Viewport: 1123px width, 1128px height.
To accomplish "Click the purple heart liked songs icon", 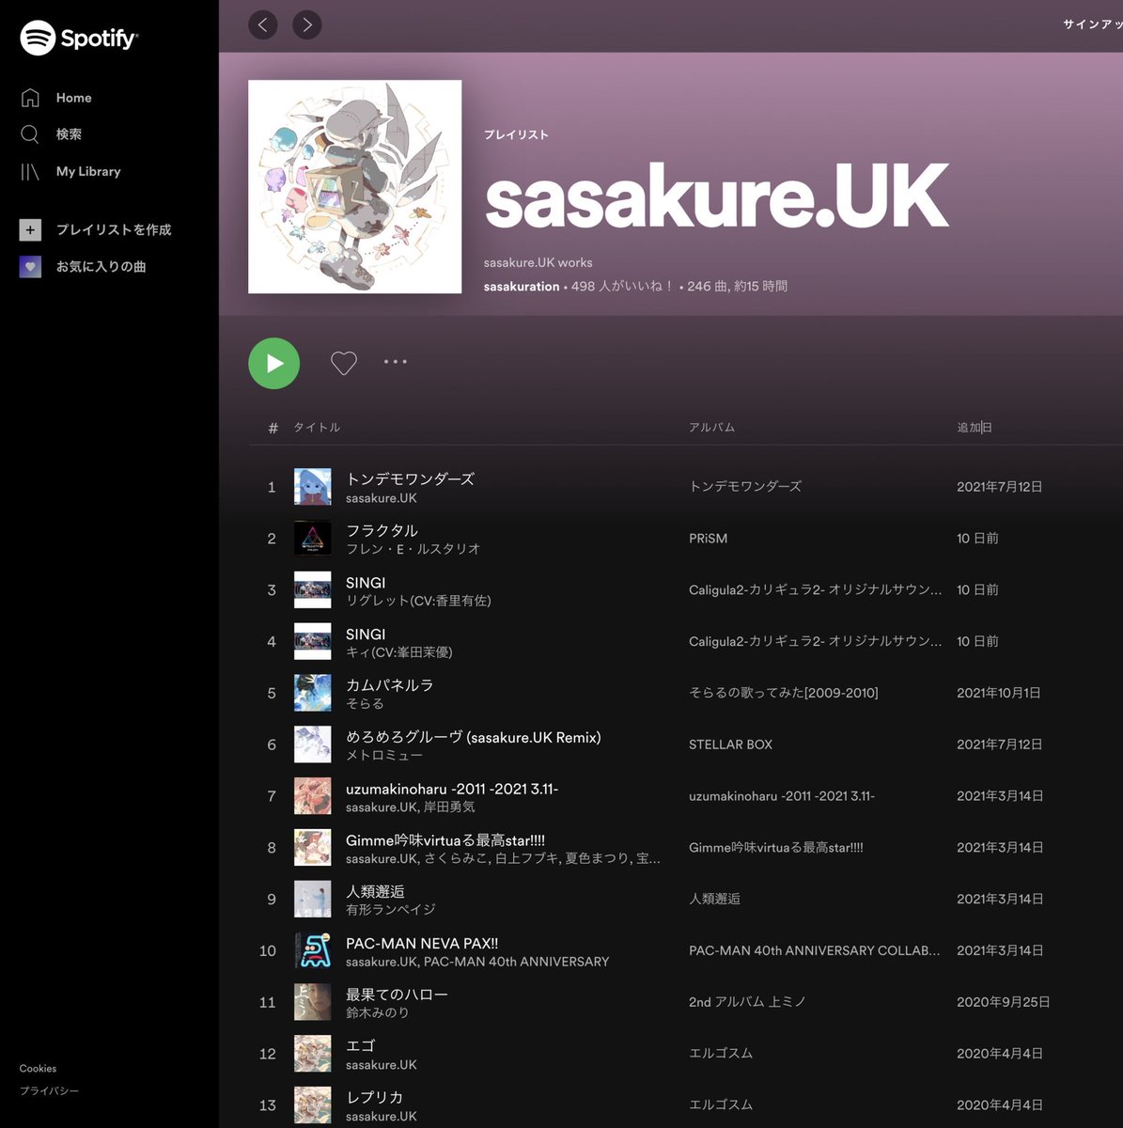I will coord(30,267).
